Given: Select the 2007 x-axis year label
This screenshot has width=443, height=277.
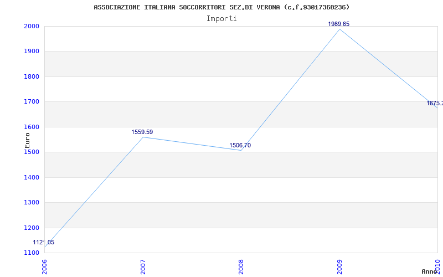Looking at the screenshot, I should tap(143, 267).
